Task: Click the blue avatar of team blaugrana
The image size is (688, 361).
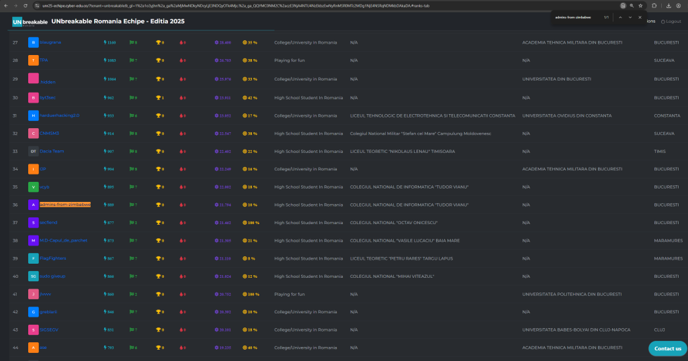Action: 33,42
